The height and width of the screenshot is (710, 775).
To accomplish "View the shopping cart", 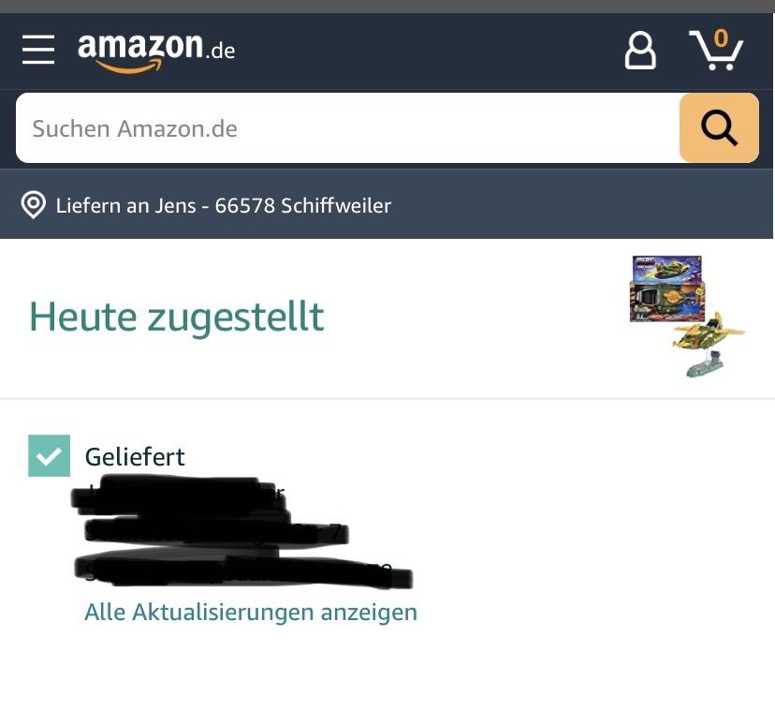I will coord(716,50).
